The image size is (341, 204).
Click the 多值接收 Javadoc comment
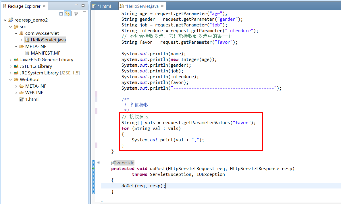139,105
